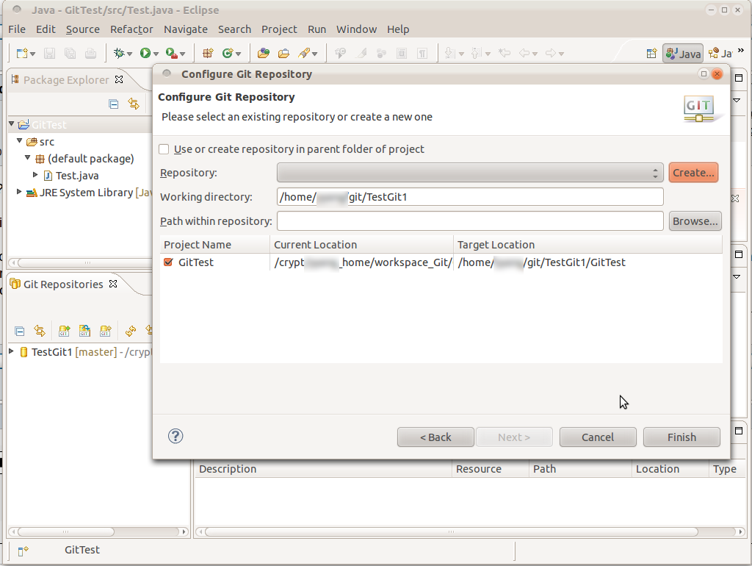This screenshot has height=566, width=752.
Task: Click the green Run button icon
Action: (145, 53)
